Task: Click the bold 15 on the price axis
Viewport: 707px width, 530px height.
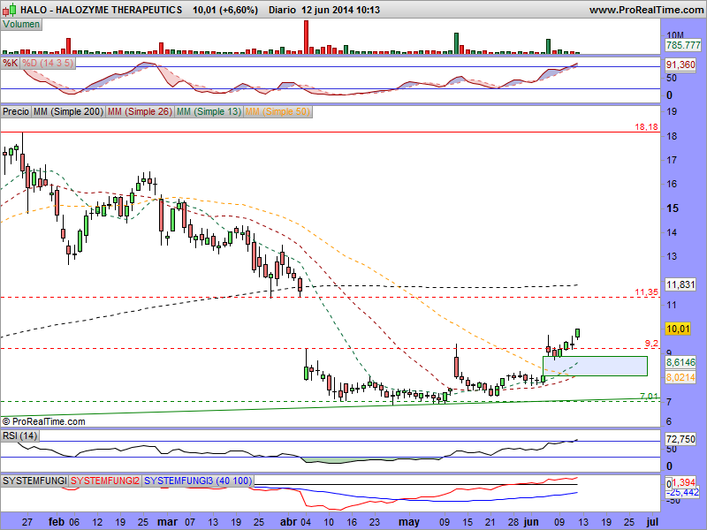Action: coord(673,208)
